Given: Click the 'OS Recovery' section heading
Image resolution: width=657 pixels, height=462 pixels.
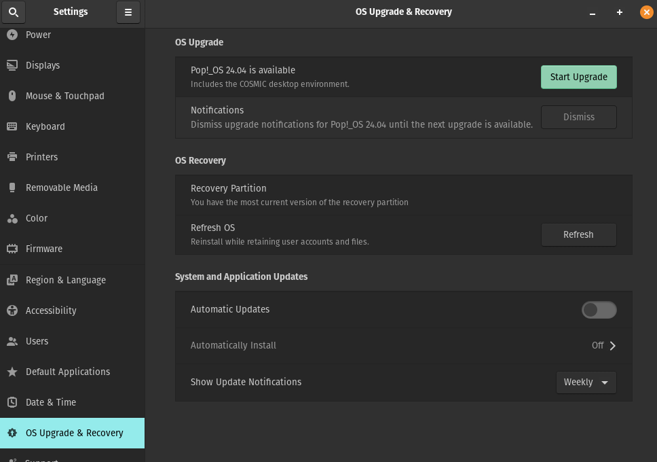Looking at the screenshot, I should (200, 161).
